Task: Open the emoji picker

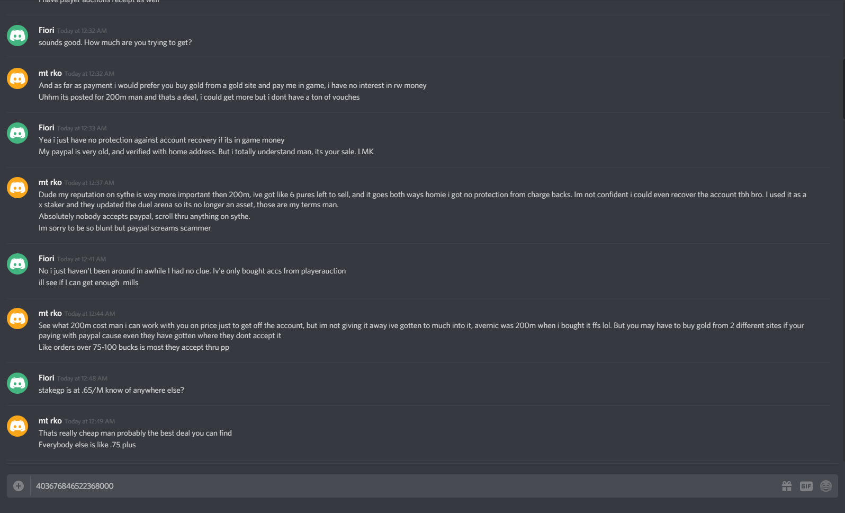Action: [826, 486]
